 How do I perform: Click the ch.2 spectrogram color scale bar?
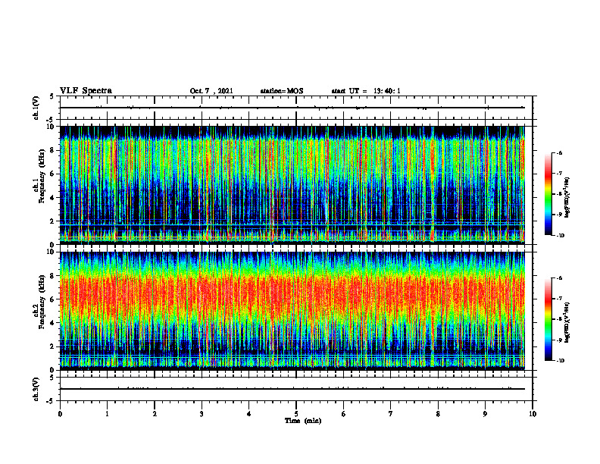pyautogui.click(x=548, y=319)
